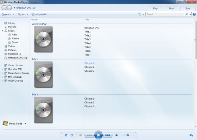Screen dimensions: 197x140
Task: Select Chapter 3 under Title 1
Action: coord(89,71)
